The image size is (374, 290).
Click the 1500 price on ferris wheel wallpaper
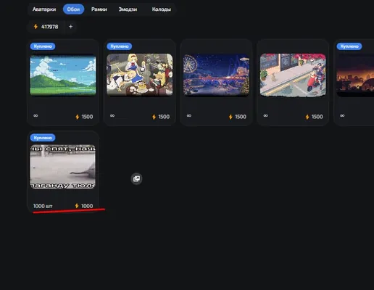tap(238, 117)
